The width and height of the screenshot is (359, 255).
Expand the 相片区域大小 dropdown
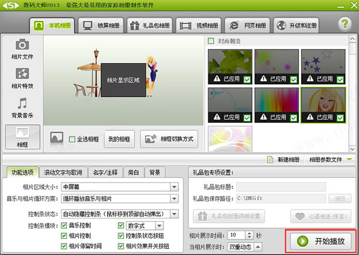174,187
